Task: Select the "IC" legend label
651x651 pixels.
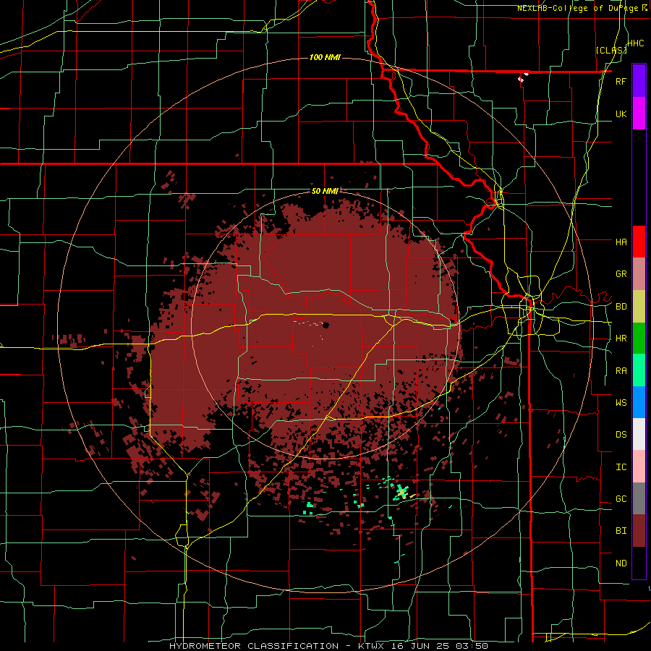Action: 621,467
